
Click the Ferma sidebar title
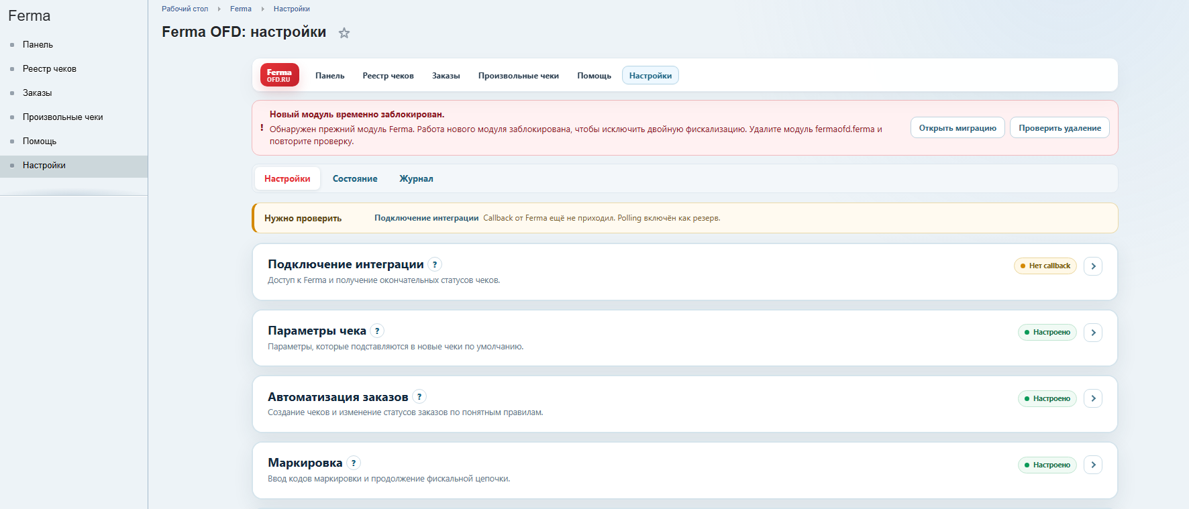30,15
